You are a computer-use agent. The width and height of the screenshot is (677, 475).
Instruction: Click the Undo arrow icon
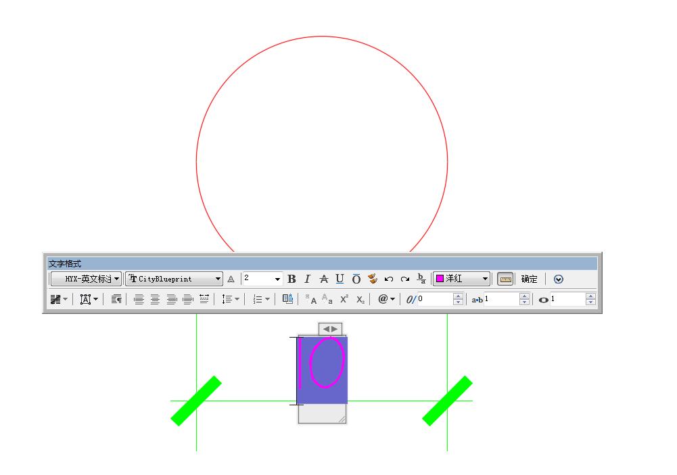point(389,279)
